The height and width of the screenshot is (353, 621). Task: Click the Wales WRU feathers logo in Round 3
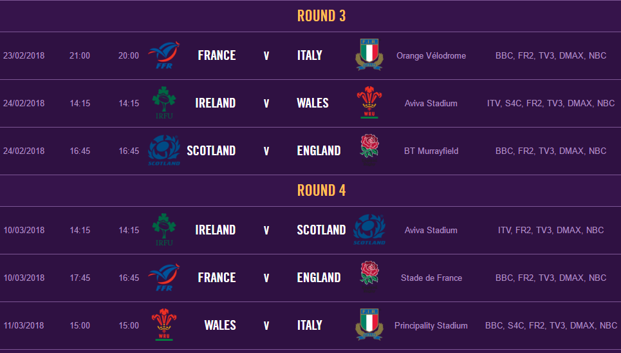(x=369, y=102)
